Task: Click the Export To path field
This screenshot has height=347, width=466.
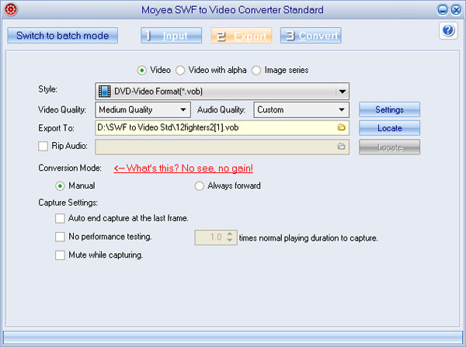Action: [x=222, y=128]
